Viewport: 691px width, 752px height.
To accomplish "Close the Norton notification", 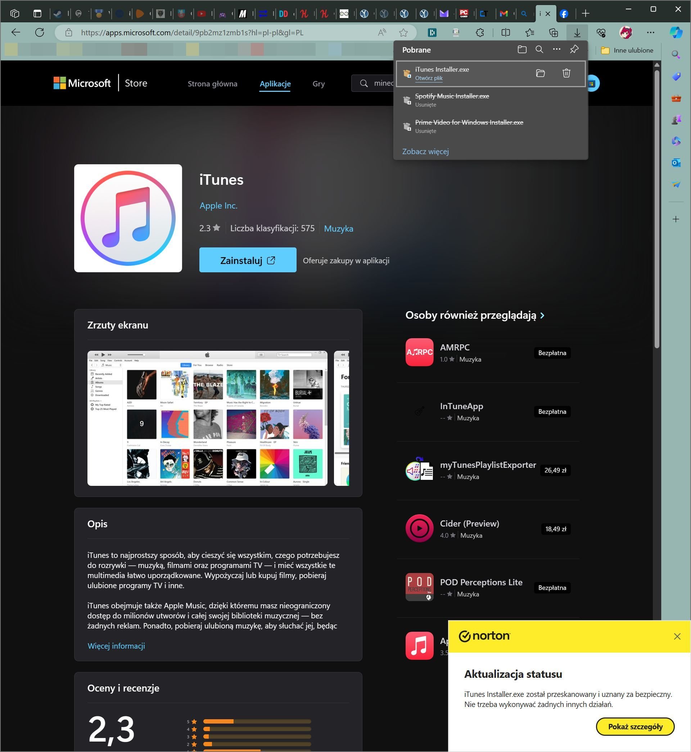I will (677, 636).
